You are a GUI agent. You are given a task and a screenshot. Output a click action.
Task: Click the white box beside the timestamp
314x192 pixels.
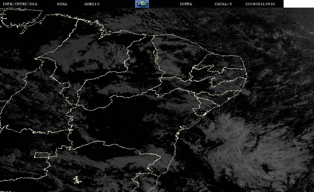tap(299, 4)
